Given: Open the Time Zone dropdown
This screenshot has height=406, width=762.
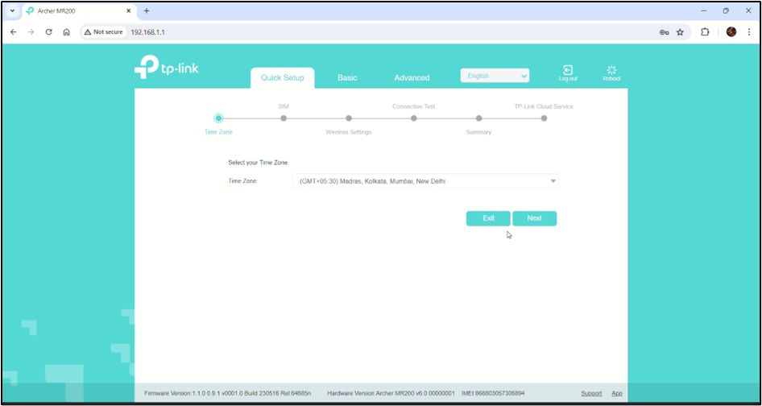Looking at the screenshot, I should tap(424, 181).
